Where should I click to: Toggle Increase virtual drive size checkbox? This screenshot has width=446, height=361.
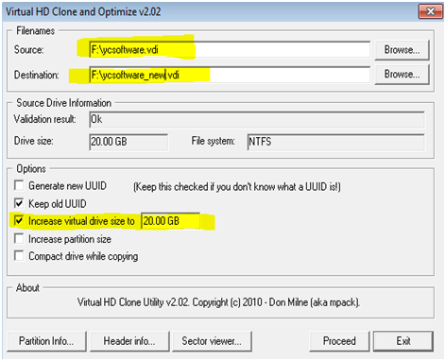click(19, 220)
